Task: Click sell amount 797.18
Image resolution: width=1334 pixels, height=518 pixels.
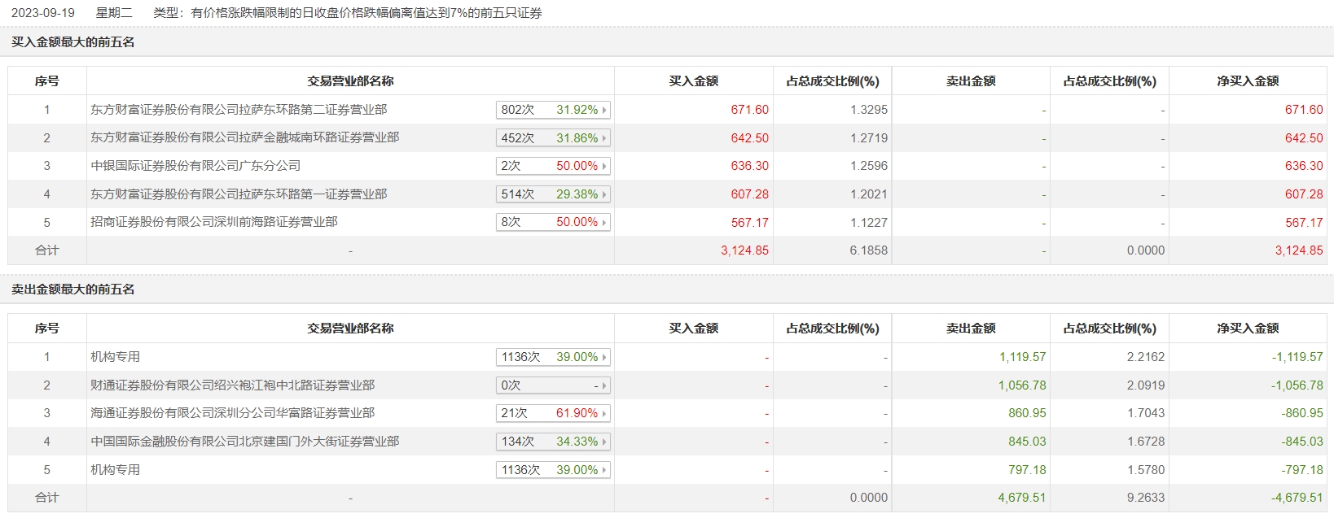Action: [x=1027, y=470]
